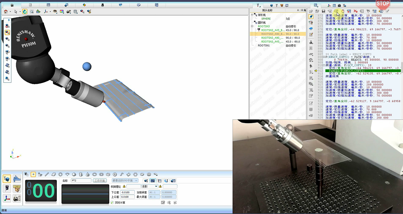This screenshot has height=214, width=403.
Task: Select the line feature icon
Action: point(47,174)
